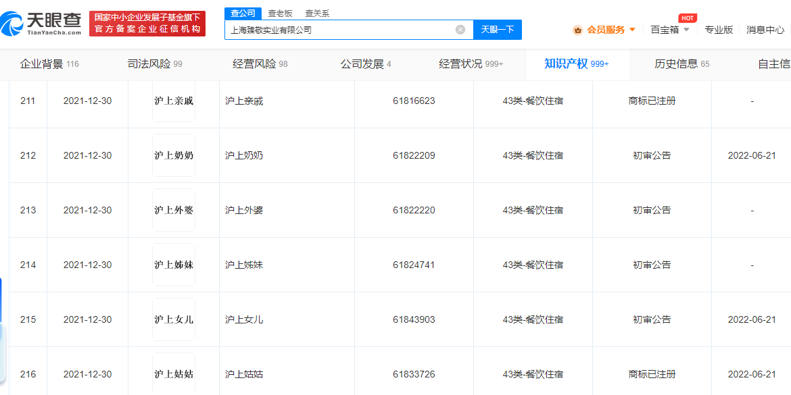
Task: Select registration number 61824741
Action: pyautogui.click(x=414, y=265)
